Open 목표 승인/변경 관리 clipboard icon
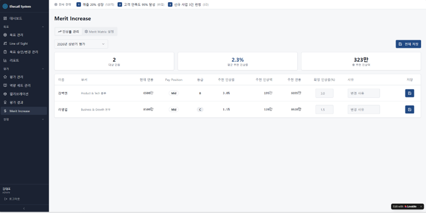 [x=5, y=52]
